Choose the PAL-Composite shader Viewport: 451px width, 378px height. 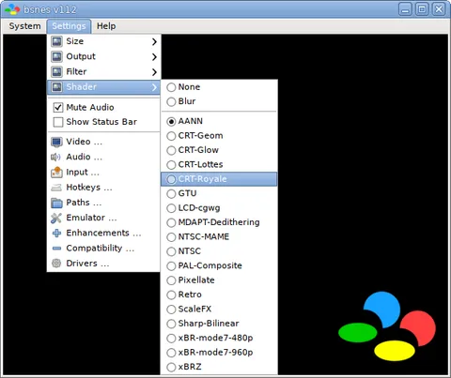pyautogui.click(x=219, y=265)
